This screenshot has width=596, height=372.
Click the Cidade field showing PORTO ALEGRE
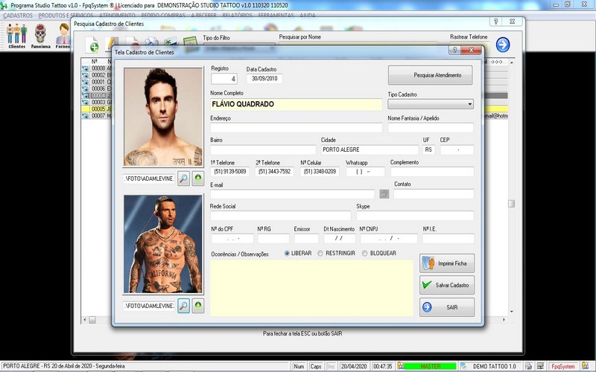point(370,150)
